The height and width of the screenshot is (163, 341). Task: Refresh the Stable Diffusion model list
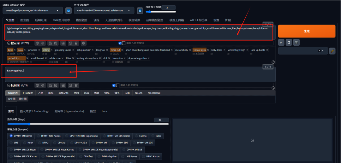tap(69, 10)
